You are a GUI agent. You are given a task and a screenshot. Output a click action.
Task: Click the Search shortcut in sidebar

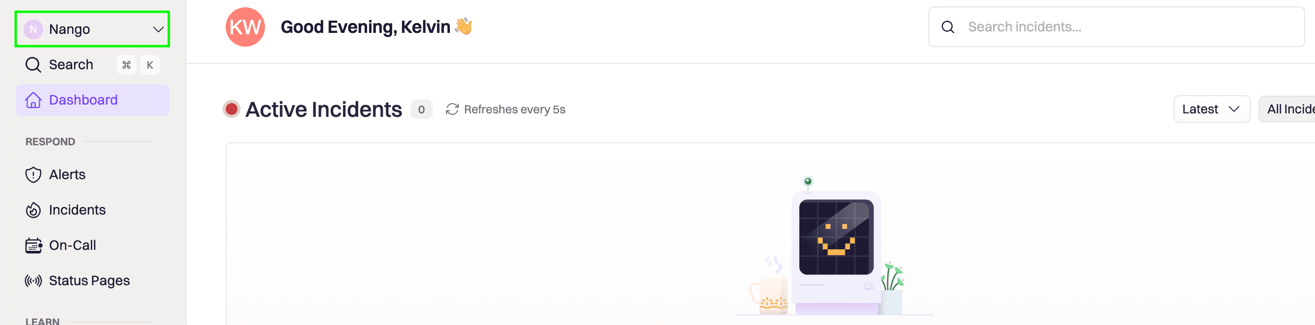(92, 65)
